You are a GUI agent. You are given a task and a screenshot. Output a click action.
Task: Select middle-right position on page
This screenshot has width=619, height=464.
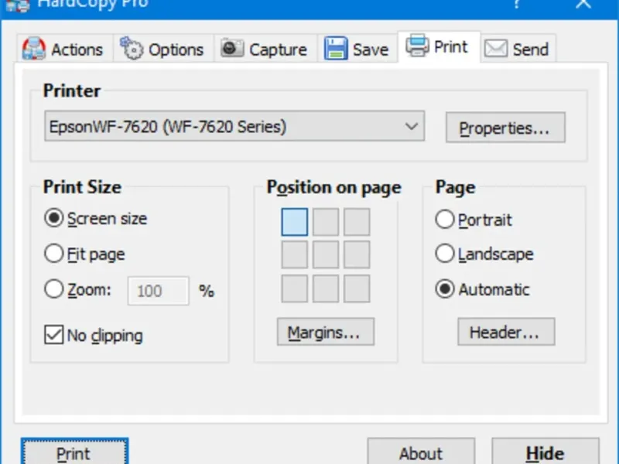(357, 255)
